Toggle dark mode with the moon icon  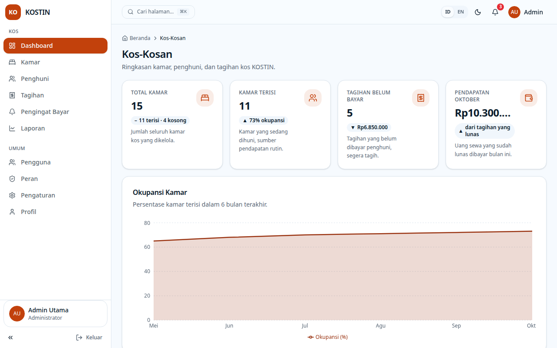[x=478, y=12]
